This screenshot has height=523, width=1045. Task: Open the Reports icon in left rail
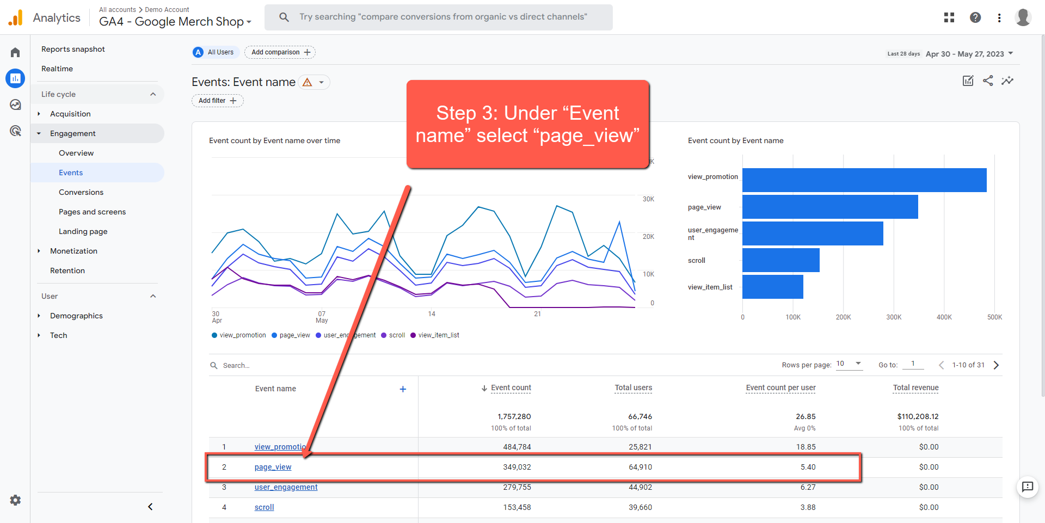coord(15,78)
